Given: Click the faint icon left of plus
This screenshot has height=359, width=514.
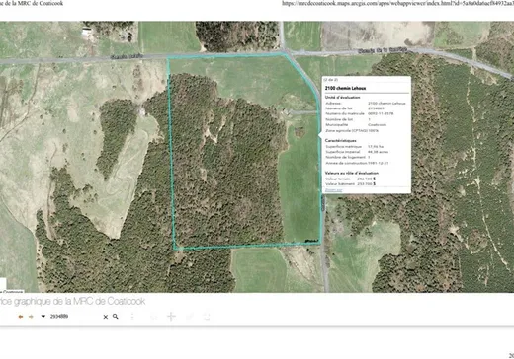Looking at the screenshot, I should tap(153, 317).
